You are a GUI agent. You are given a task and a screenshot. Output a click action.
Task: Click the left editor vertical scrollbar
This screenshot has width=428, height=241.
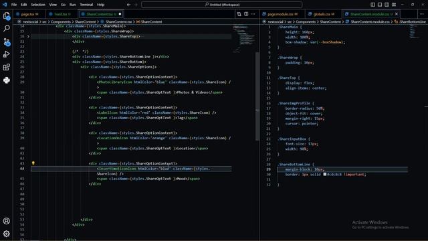point(257,96)
